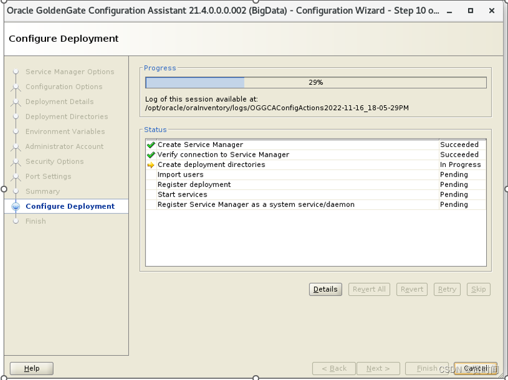Viewport: 508px width, 380px height.
Task: Select Service Manager Options step
Action: (x=70, y=71)
